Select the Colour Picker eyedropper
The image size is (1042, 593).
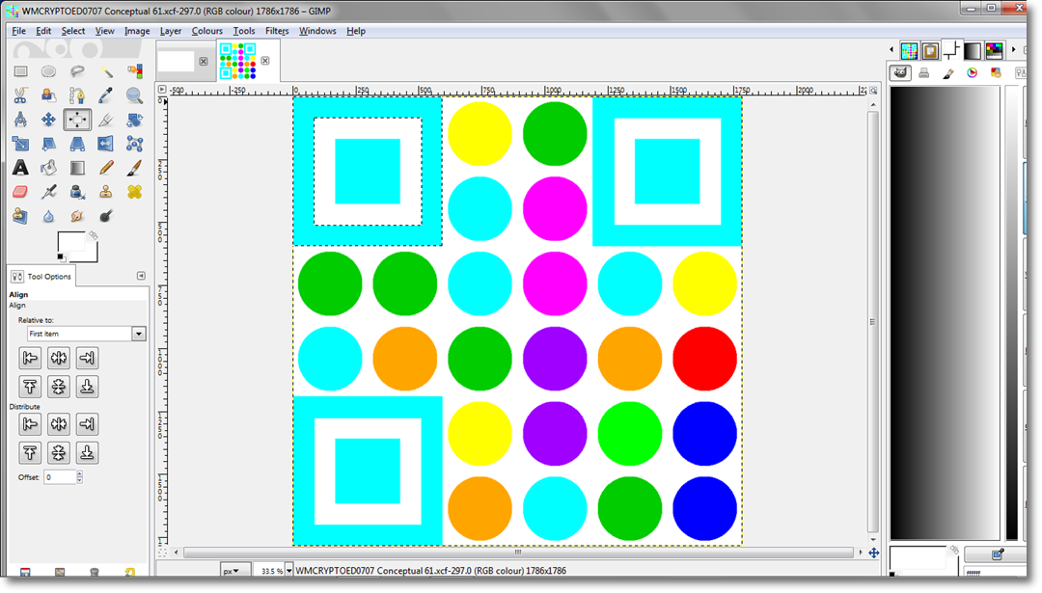click(106, 95)
